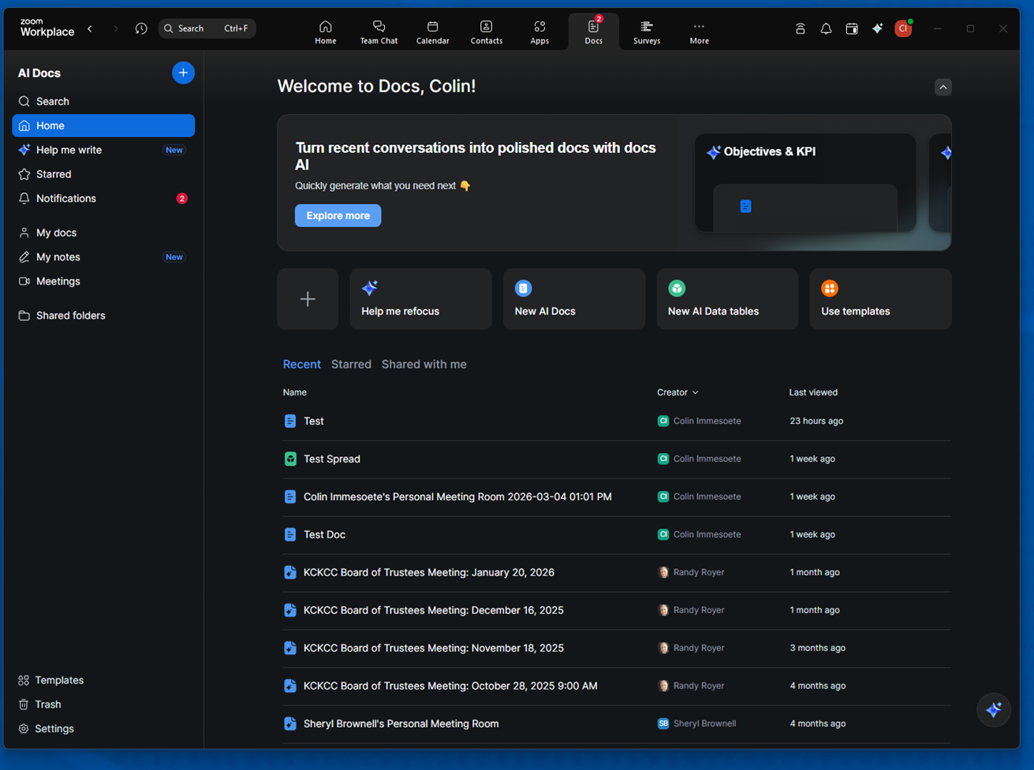The width and height of the screenshot is (1034, 770).
Task: Open My notes in the sidebar
Action: point(103,257)
